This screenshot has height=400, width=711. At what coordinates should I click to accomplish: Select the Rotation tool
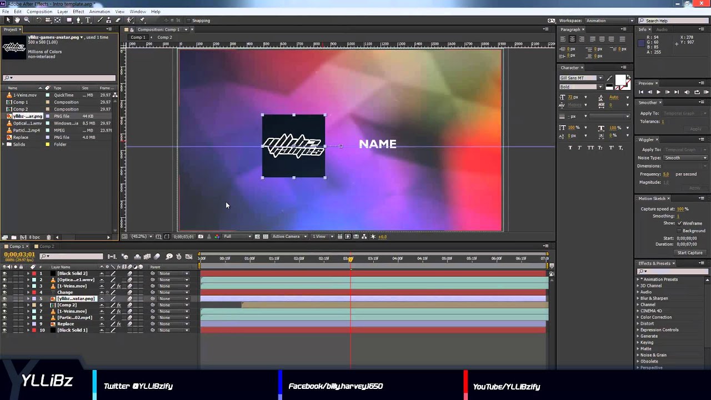pos(38,20)
